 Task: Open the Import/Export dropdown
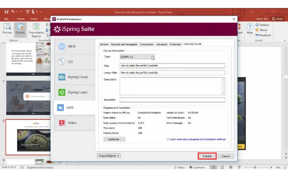(109, 156)
